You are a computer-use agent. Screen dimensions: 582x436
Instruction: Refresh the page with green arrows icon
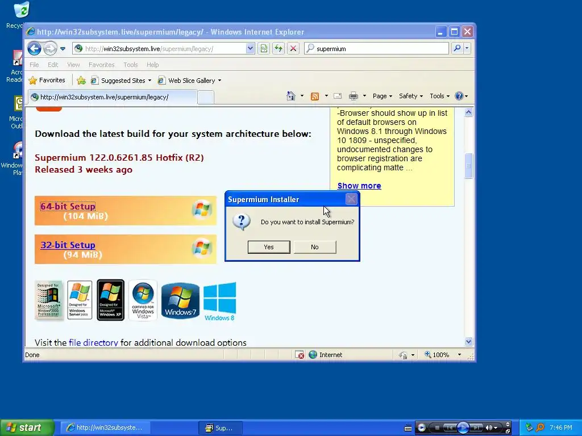(278, 49)
